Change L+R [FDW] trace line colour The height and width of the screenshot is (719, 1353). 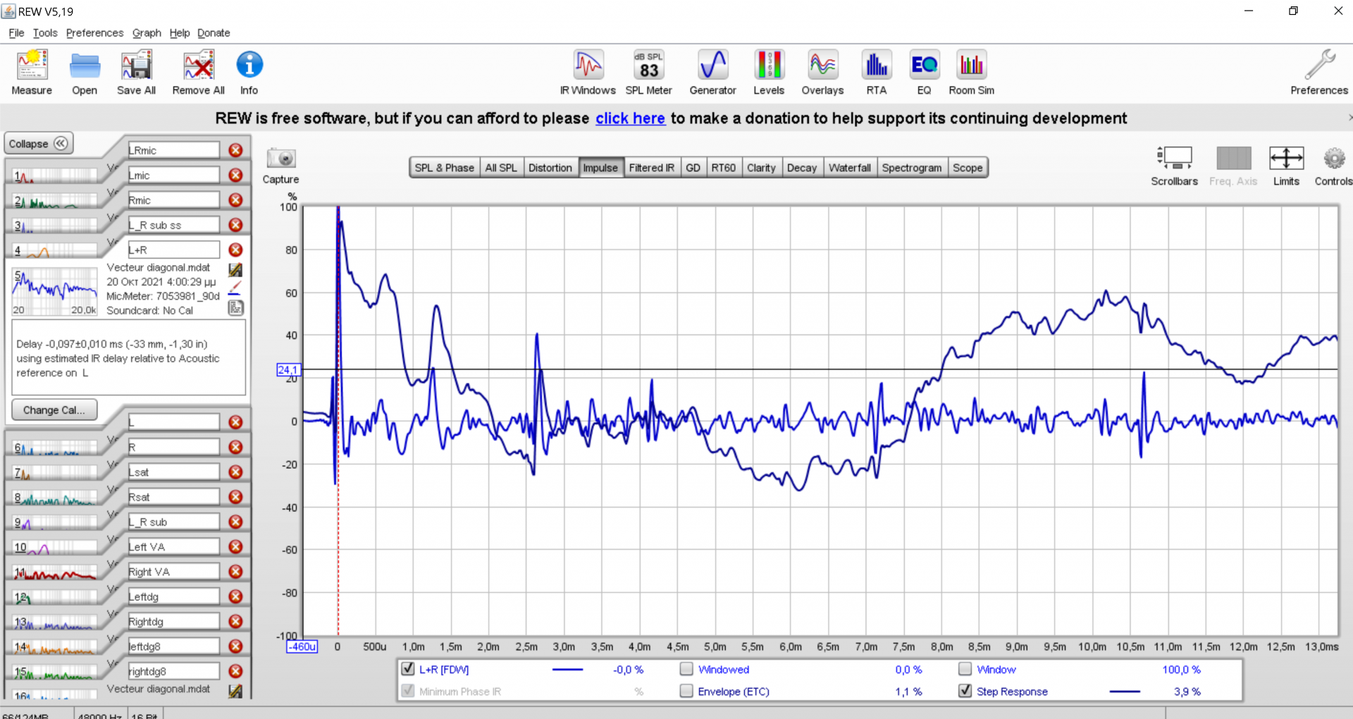pyautogui.click(x=567, y=669)
